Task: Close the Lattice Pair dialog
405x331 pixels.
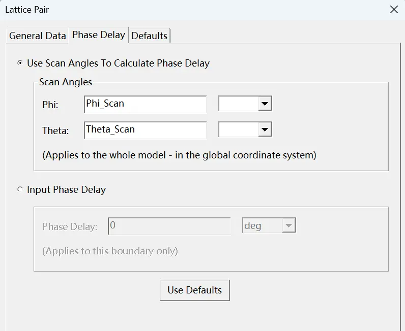Action: click(394, 10)
